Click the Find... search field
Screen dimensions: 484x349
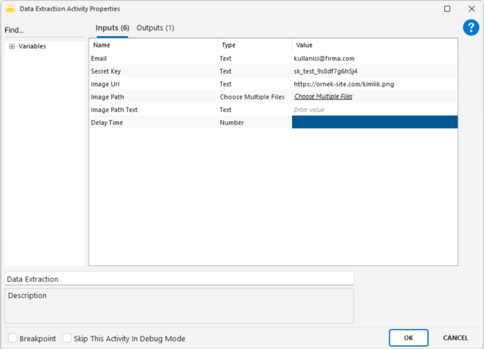point(44,30)
